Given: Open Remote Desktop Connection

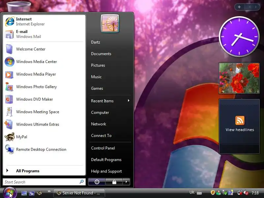Looking at the screenshot, I should click(x=44, y=149).
